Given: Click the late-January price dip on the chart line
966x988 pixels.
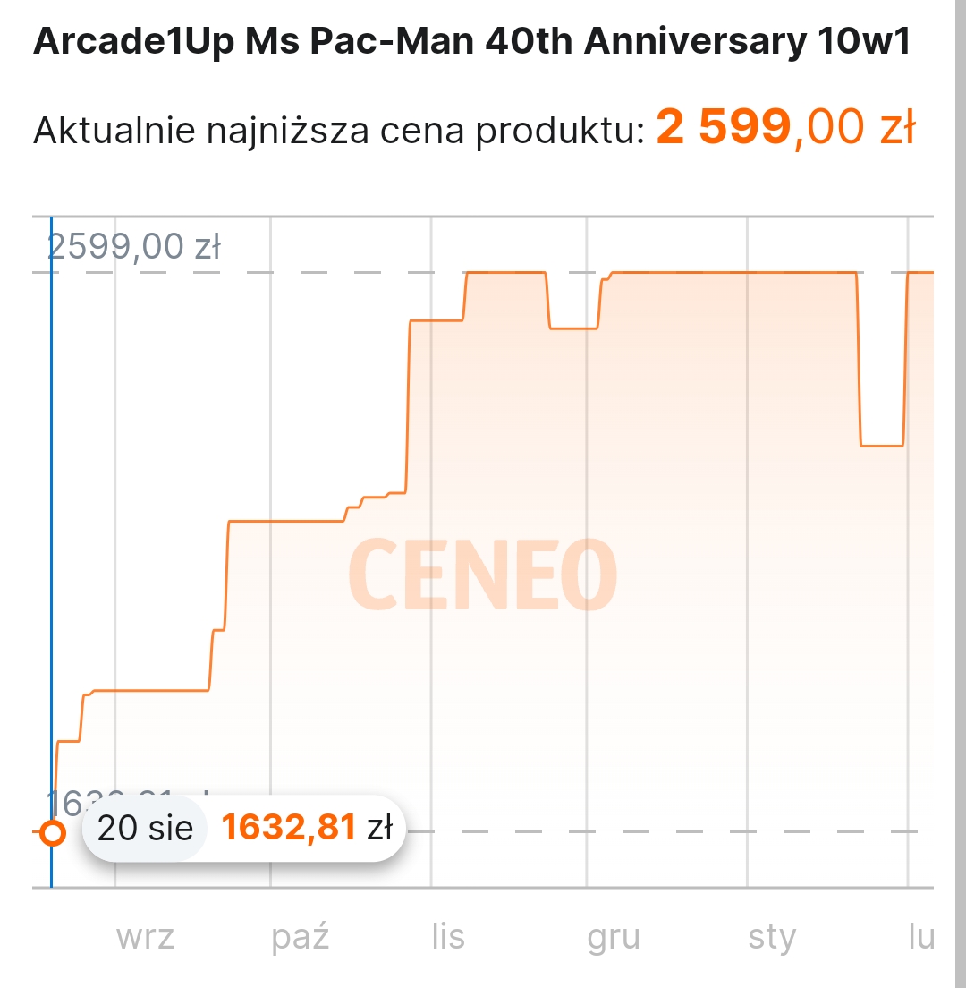Looking at the screenshot, I should point(882,445).
